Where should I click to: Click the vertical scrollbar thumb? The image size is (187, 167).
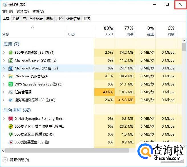click(x=184, y=47)
